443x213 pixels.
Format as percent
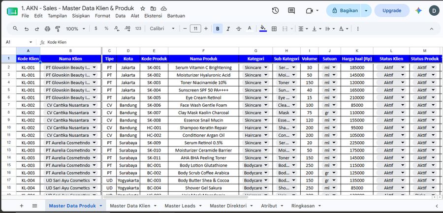106,29
